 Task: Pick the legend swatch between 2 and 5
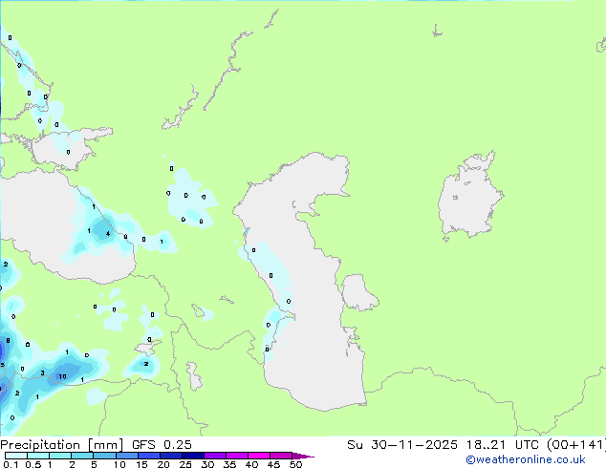[82, 456]
